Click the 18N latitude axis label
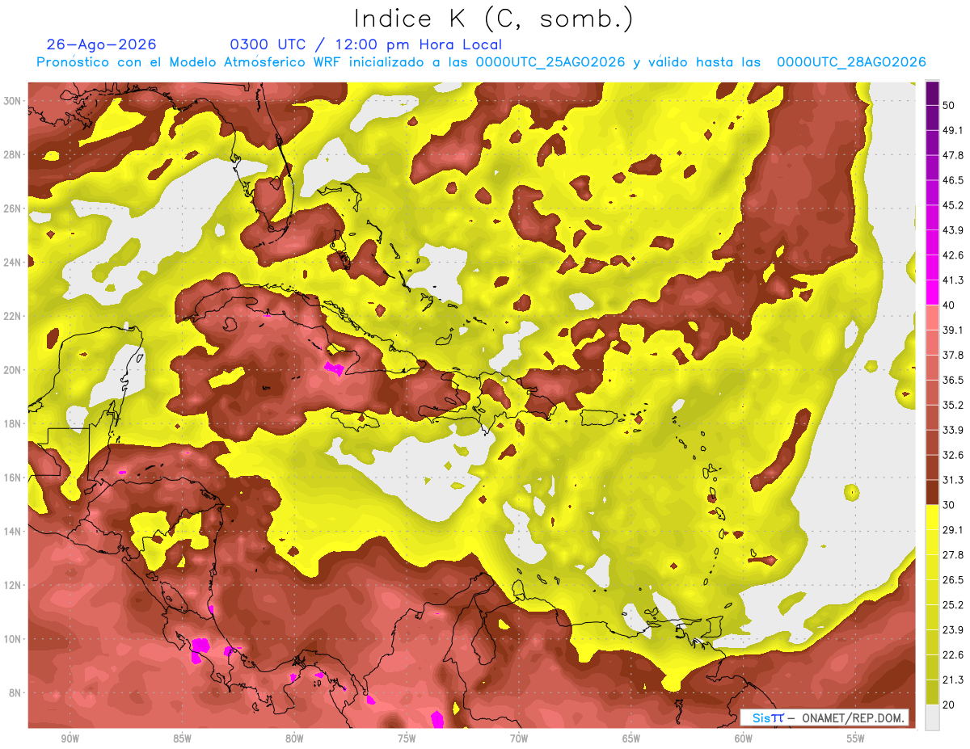Screen dimensions: 970x749 point(14,424)
